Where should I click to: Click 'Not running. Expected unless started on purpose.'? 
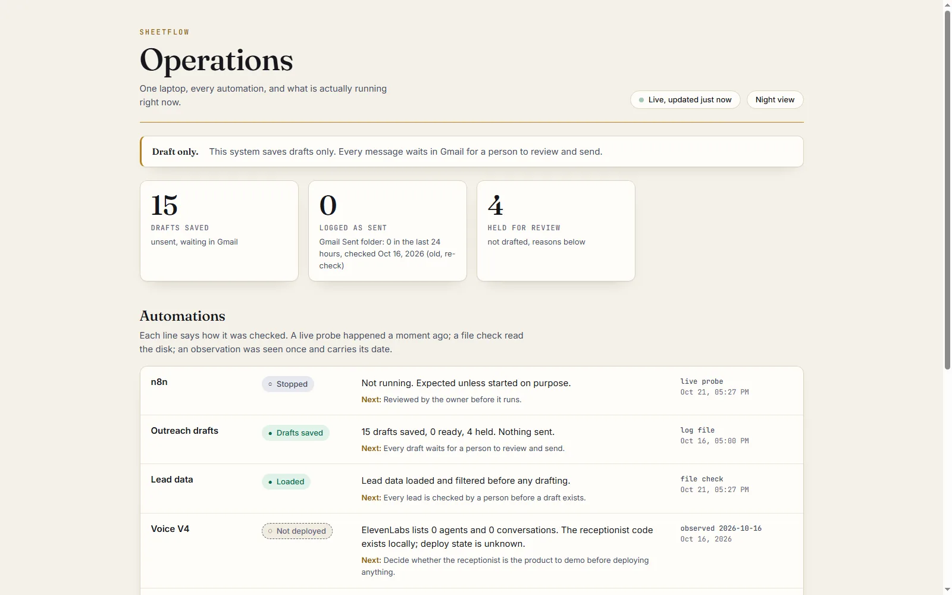coord(466,383)
